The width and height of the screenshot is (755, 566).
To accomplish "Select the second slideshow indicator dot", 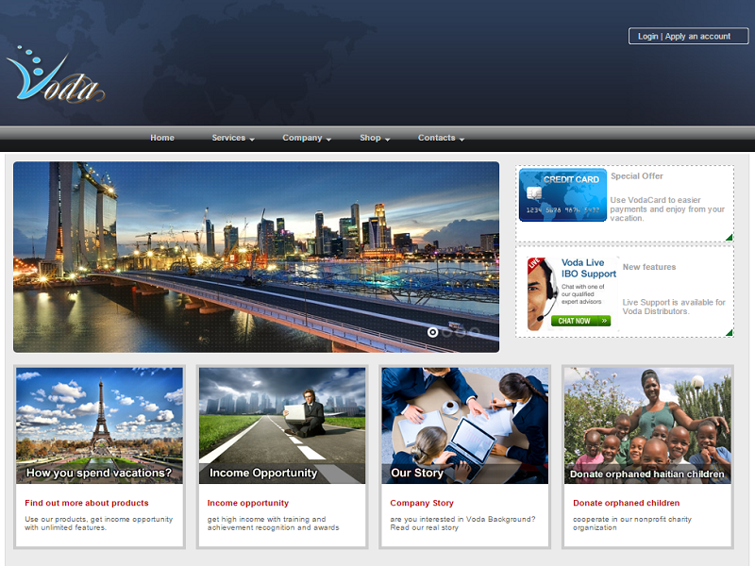I will 447,332.
